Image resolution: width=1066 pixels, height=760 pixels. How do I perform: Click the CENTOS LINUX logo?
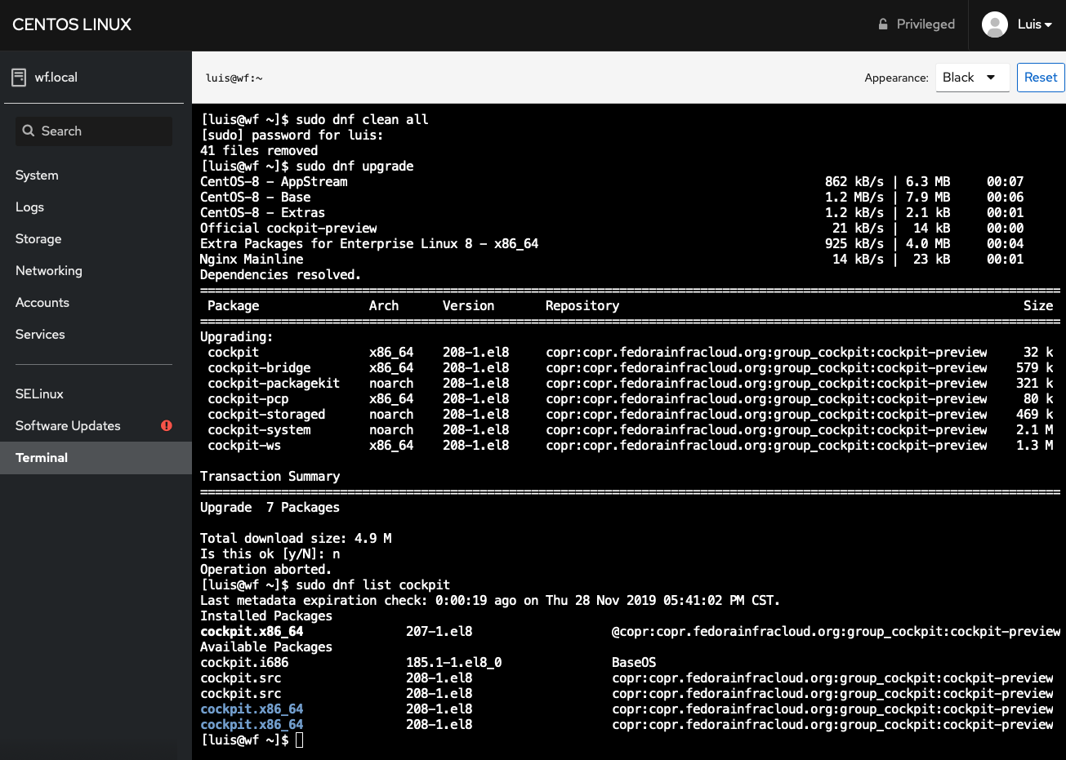[x=71, y=24]
